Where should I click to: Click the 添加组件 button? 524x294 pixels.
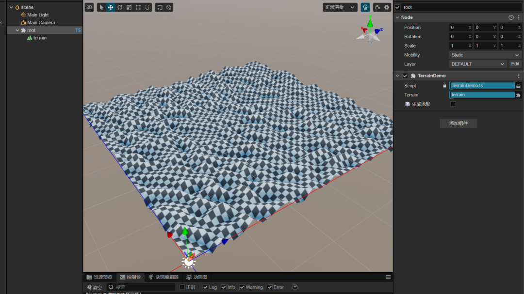[x=458, y=124]
